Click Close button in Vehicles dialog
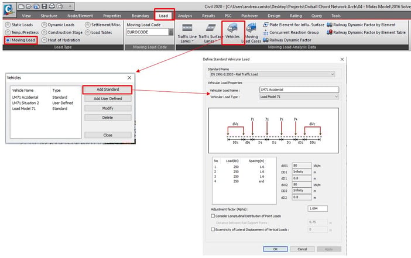This screenshot has width=411, height=258. pyautogui.click(x=108, y=135)
